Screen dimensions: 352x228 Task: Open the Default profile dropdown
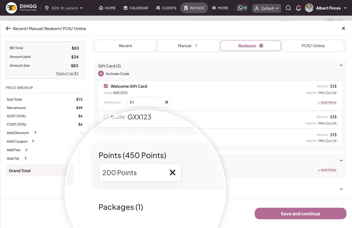pyautogui.click(x=267, y=8)
